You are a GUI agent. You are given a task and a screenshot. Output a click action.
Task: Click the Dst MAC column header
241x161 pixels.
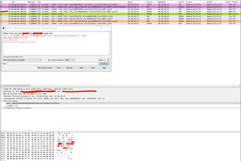[x=210, y=2]
